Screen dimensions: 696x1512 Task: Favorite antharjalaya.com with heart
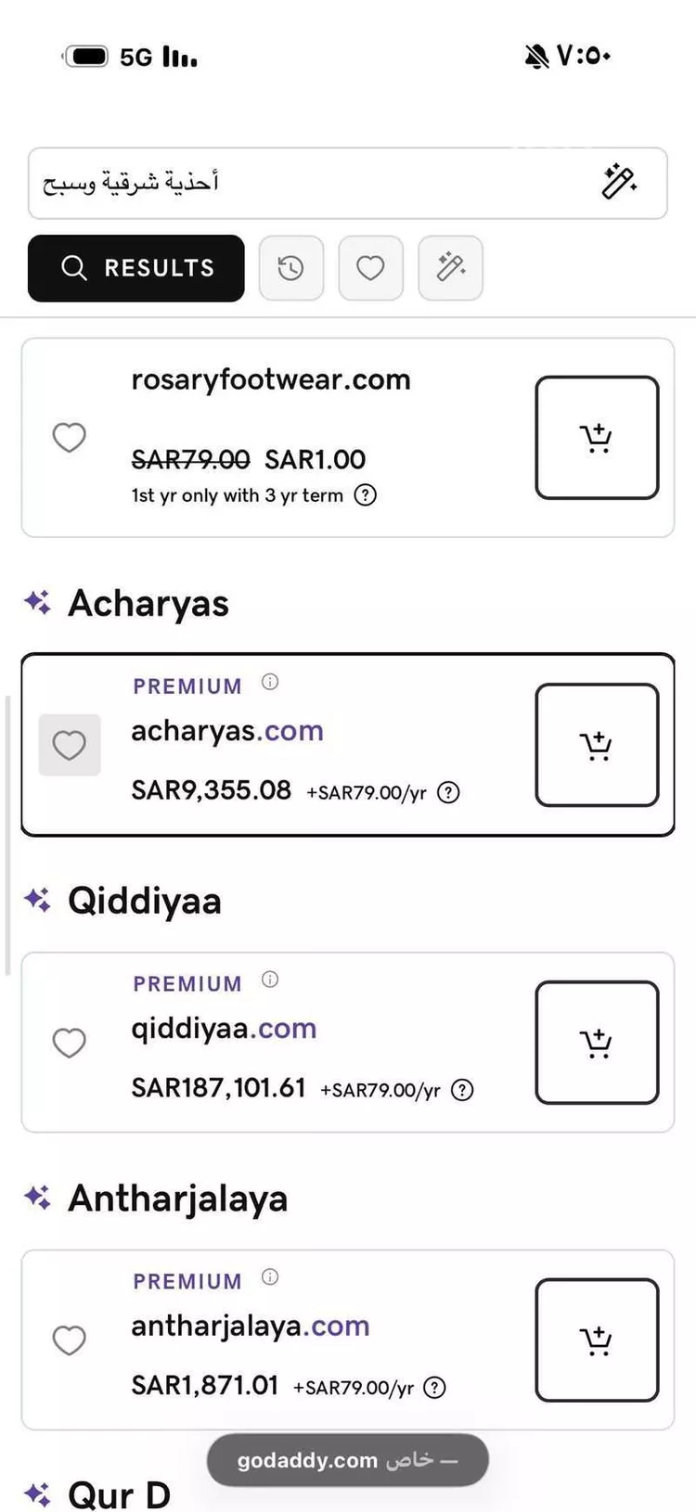pos(69,1339)
